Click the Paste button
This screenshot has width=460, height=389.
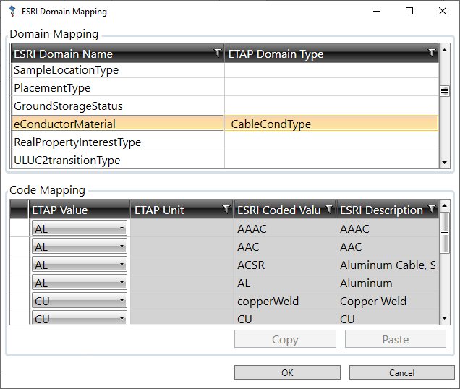[x=396, y=339]
